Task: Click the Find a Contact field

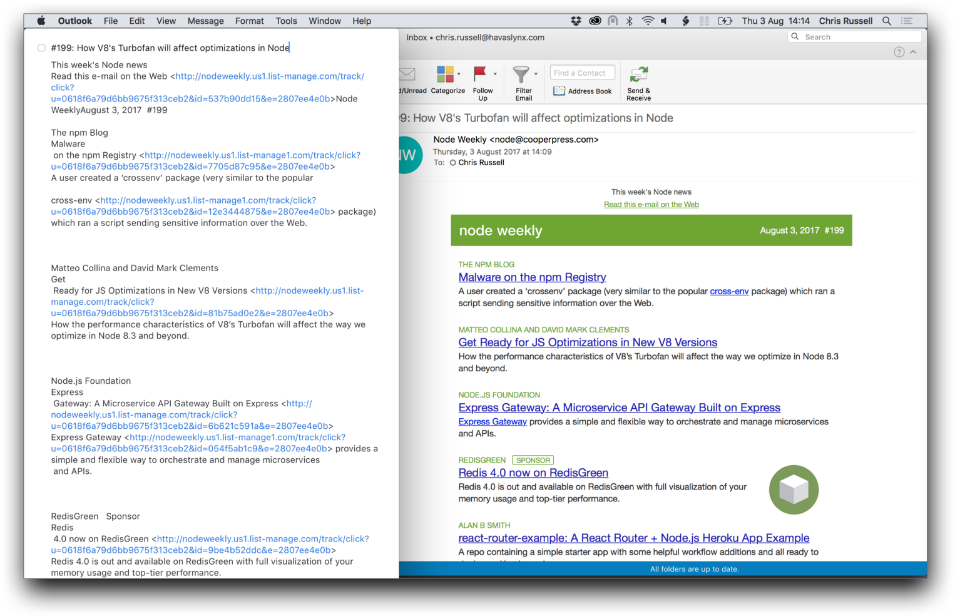Action: click(x=582, y=73)
